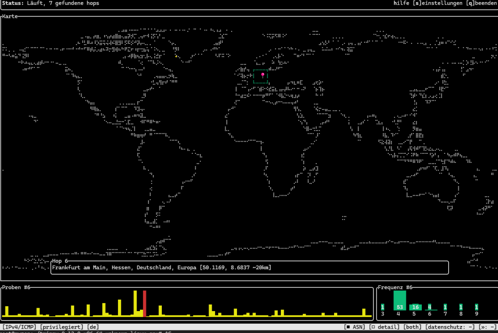Click axis label '4' in Frequenz chart
Viewport: 498px width, 333px height.
point(398,314)
